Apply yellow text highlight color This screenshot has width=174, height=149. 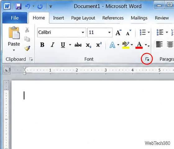point(126,45)
